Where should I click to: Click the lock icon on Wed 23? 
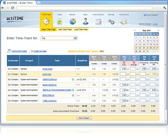pyautogui.click(x=118, y=60)
